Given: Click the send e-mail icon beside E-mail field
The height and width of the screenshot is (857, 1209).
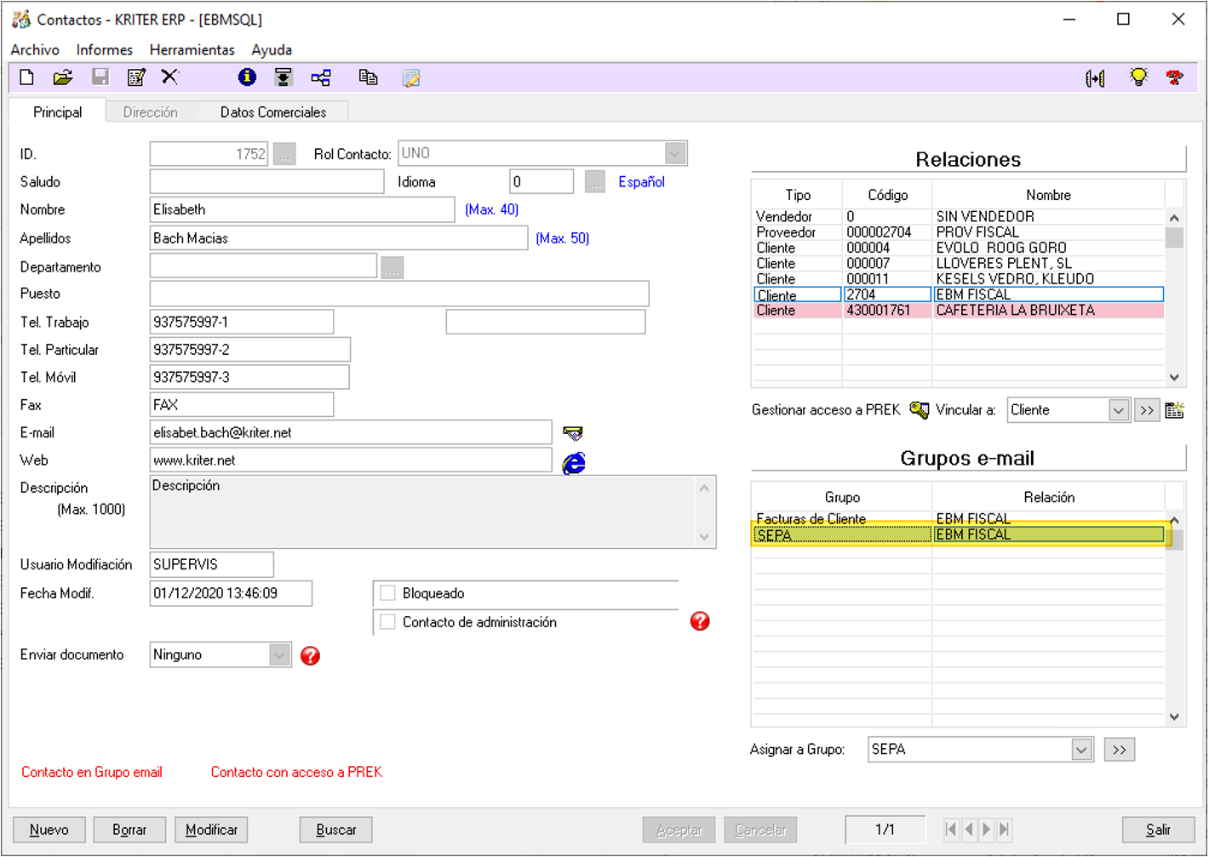Looking at the screenshot, I should tap(573, 433).
